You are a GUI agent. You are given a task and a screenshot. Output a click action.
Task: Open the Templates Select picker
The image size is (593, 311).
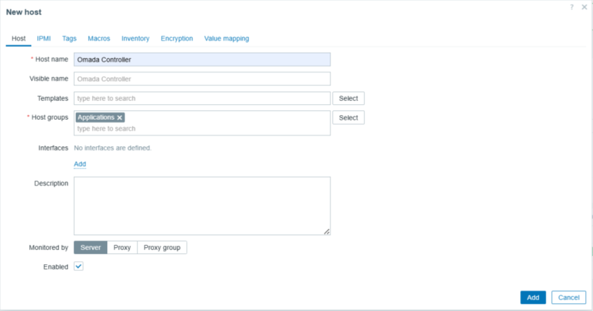click(x=348, y=98)
